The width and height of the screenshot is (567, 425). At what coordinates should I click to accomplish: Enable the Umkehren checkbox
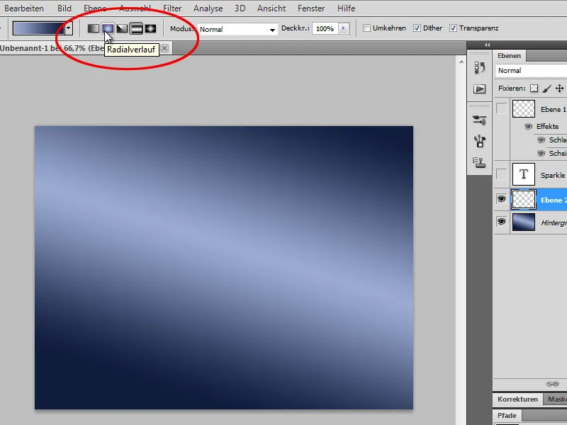(366, 28)
